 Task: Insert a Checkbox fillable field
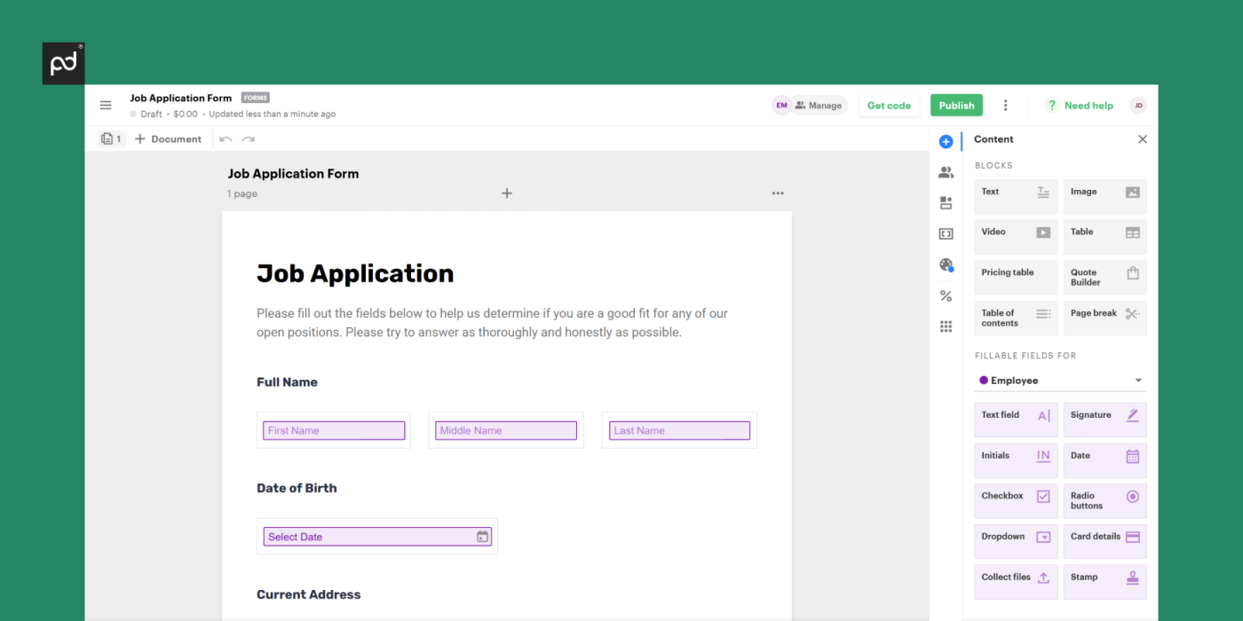click(x=1016, y=500)
